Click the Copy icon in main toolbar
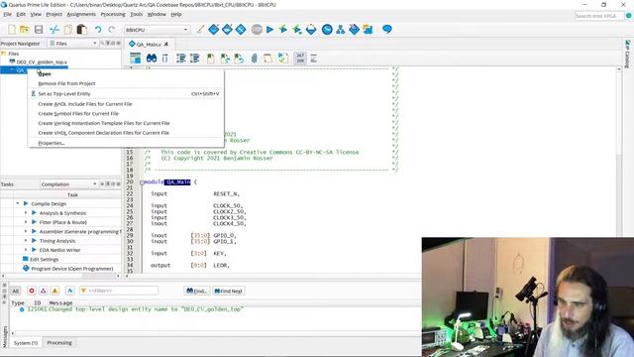Image resolution: width=634 pixels, height=357 pixels. point(68,30)
